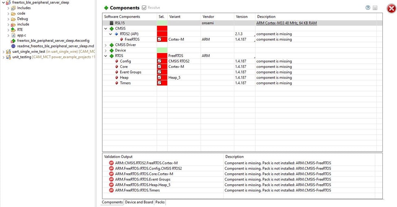Switch to the Device and Board tab
The height and width of the screenshot is (207, 397).
pos(139,202)
